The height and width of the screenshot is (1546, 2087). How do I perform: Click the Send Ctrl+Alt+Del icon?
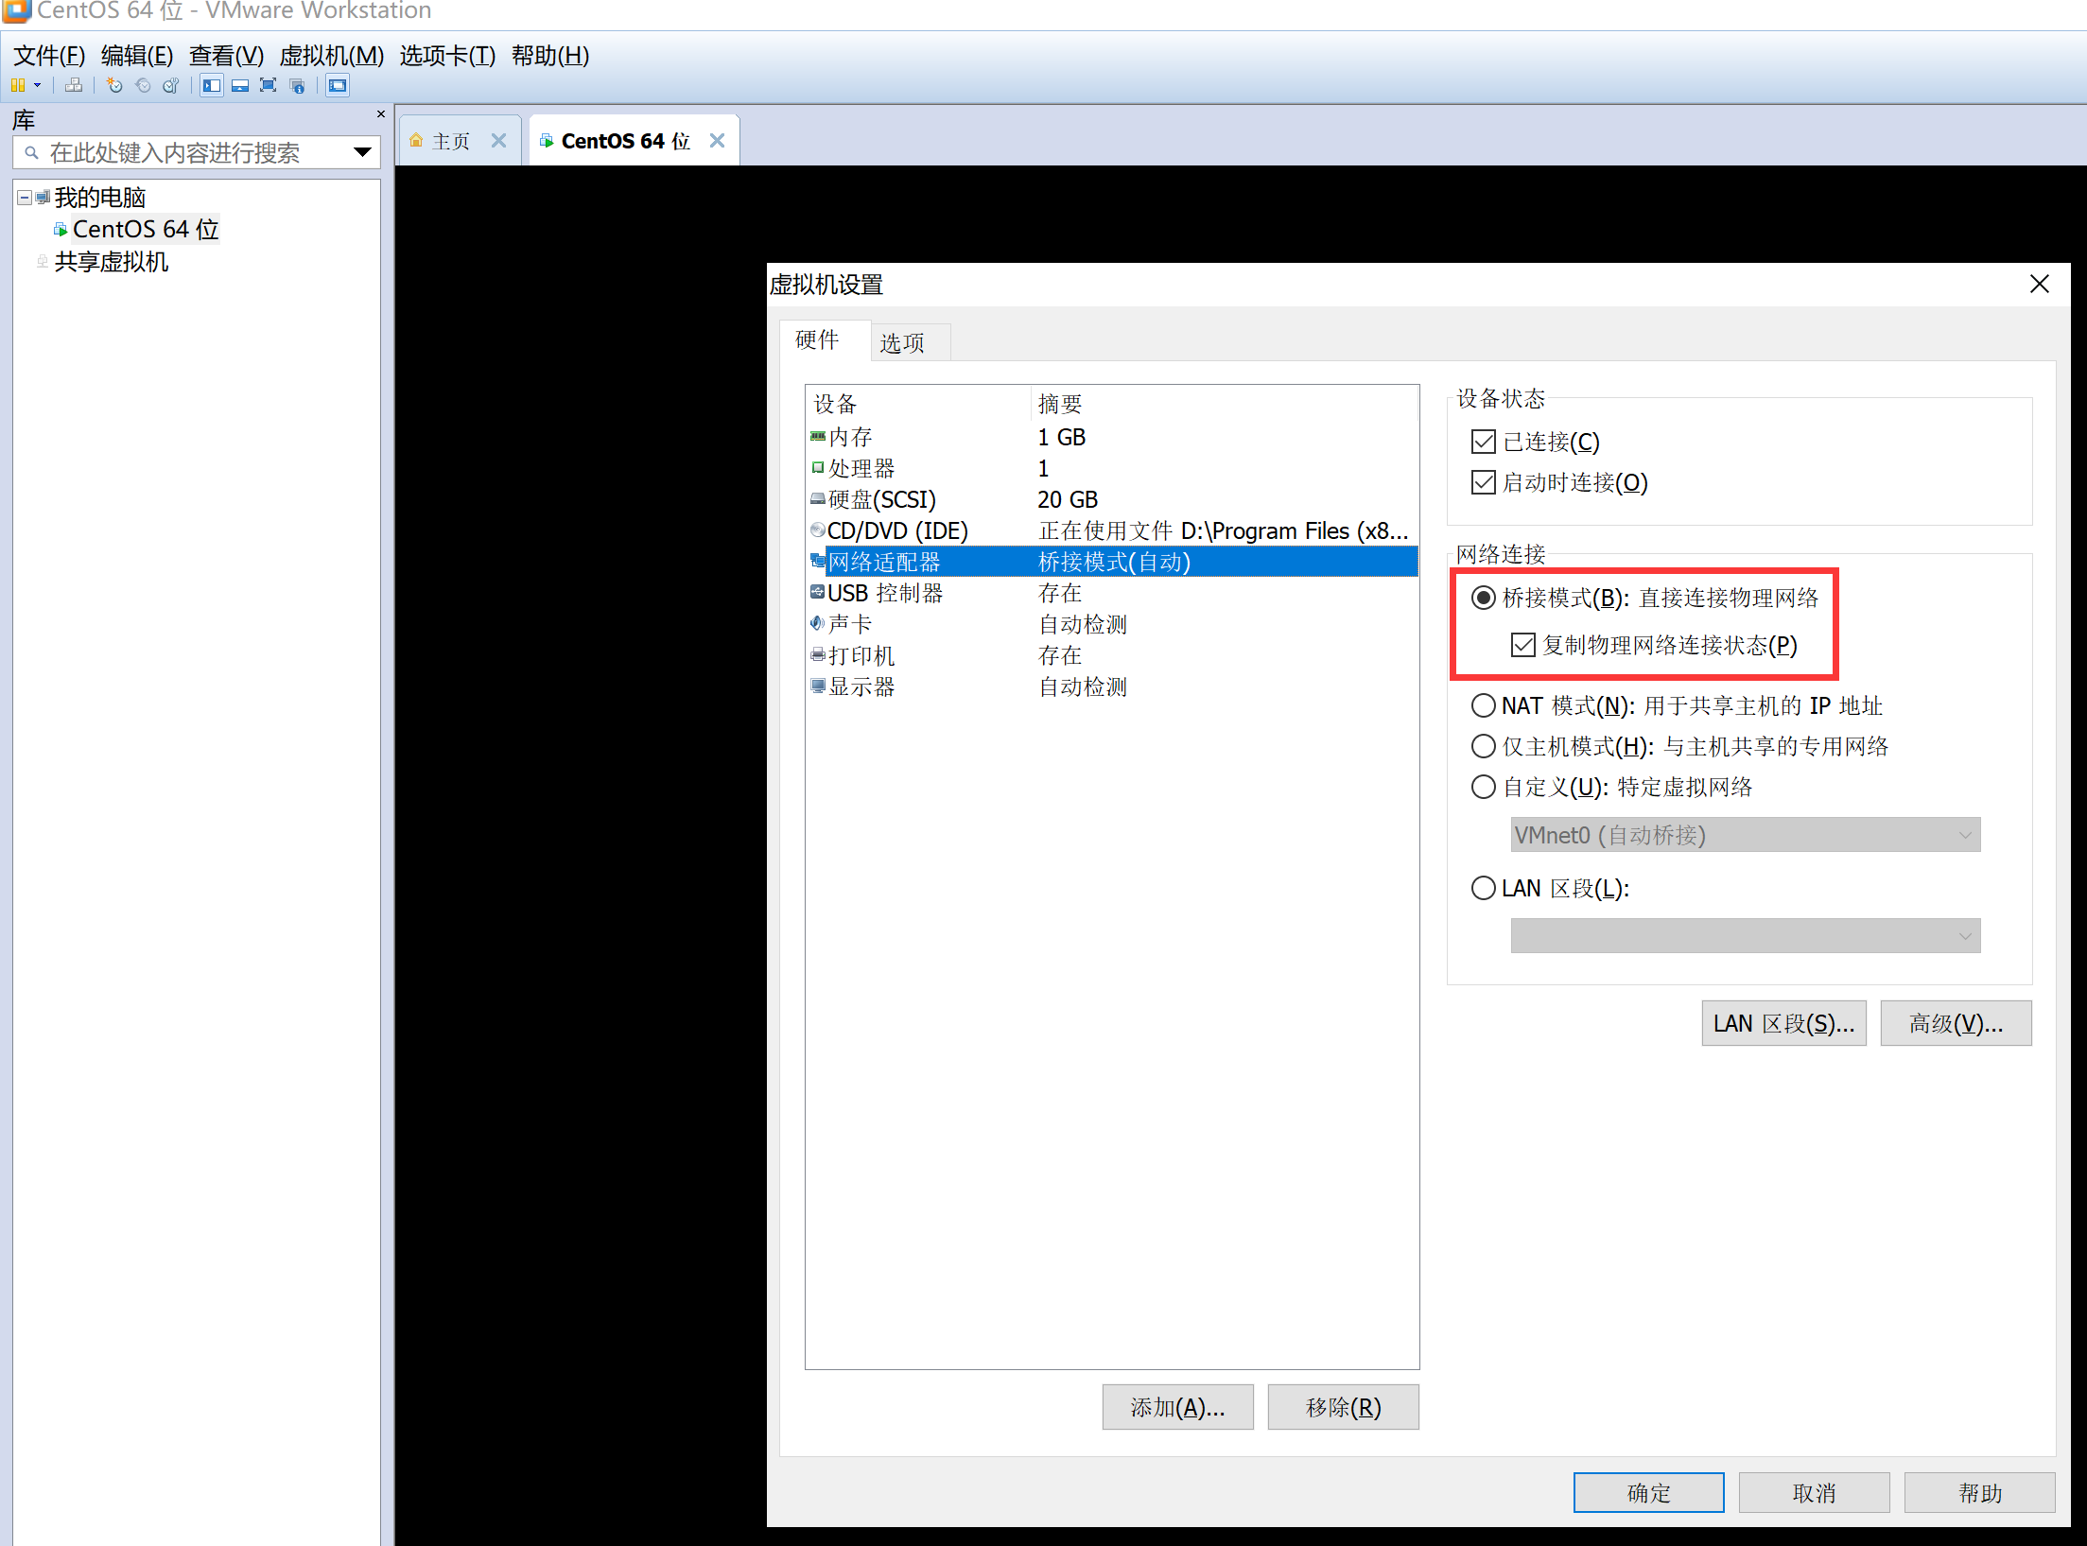tap(73, 85)
